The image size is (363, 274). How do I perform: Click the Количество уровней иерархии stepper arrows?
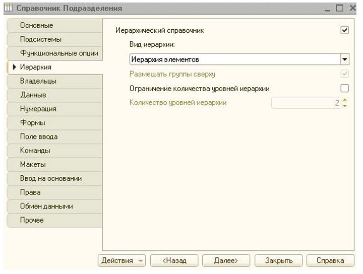345,103
